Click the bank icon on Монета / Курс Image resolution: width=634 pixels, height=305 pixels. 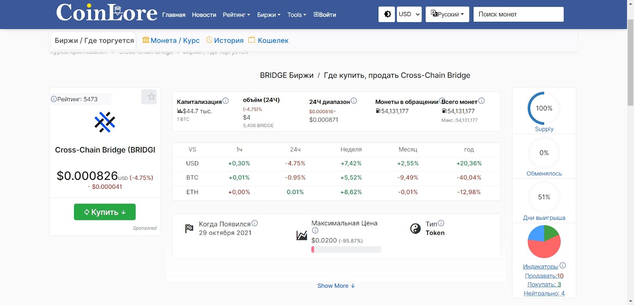146,40
